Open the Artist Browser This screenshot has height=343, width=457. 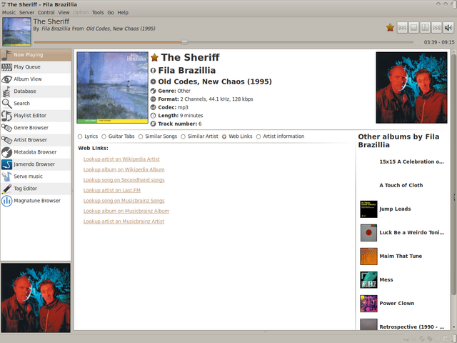click(36, 140)
